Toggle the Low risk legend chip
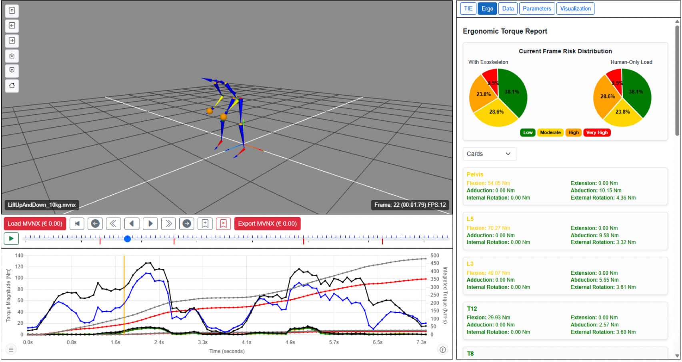Screen dimensions: 682x362 point(528,133)
